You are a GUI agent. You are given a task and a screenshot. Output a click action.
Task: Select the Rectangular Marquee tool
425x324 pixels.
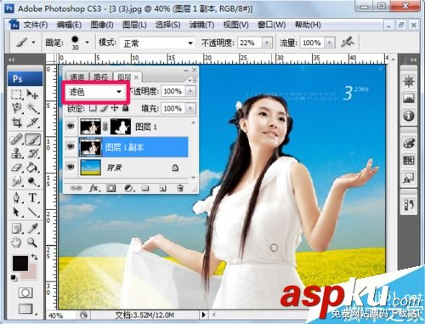(17, 94)
